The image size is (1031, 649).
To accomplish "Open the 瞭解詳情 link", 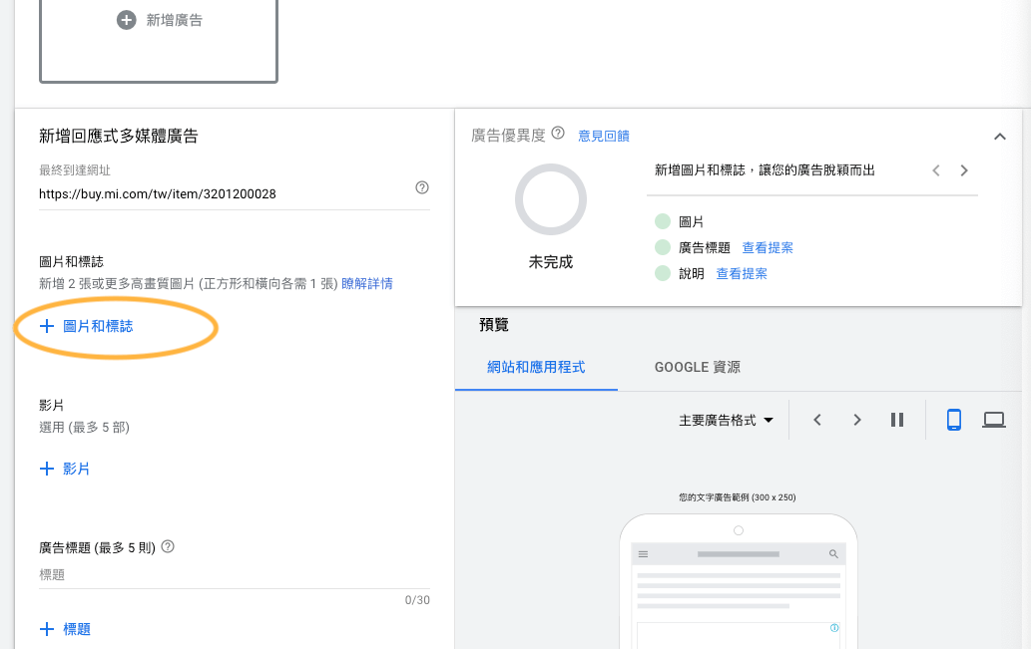I will (367, 284).
